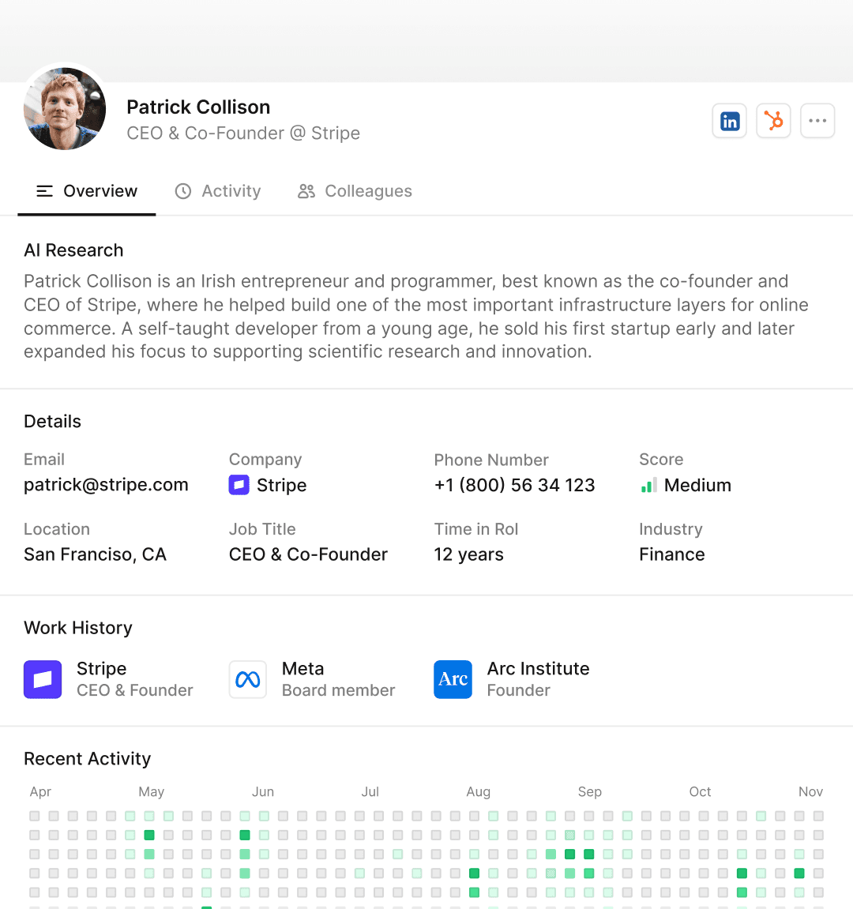Open the three-dots more options menu
Screen dimensions: 853x909
[817, 121]
